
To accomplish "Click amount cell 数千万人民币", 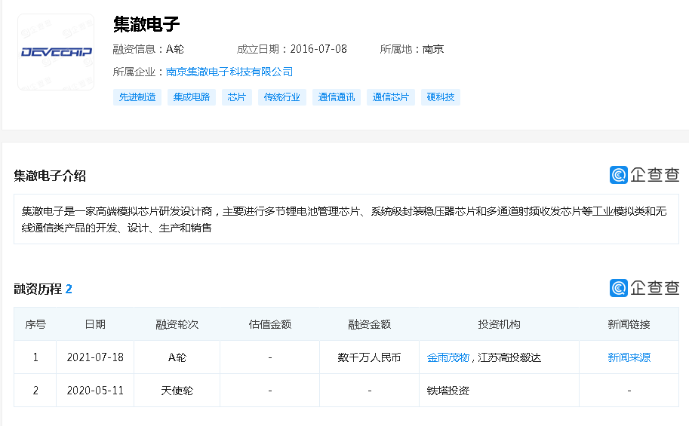I will pos(370,357).
